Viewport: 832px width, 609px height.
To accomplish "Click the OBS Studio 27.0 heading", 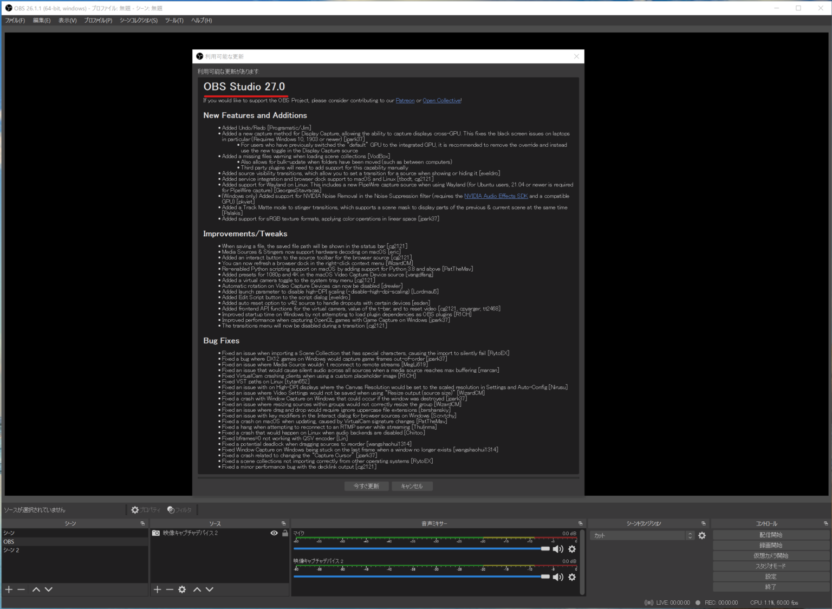I will tap(244, 87).
